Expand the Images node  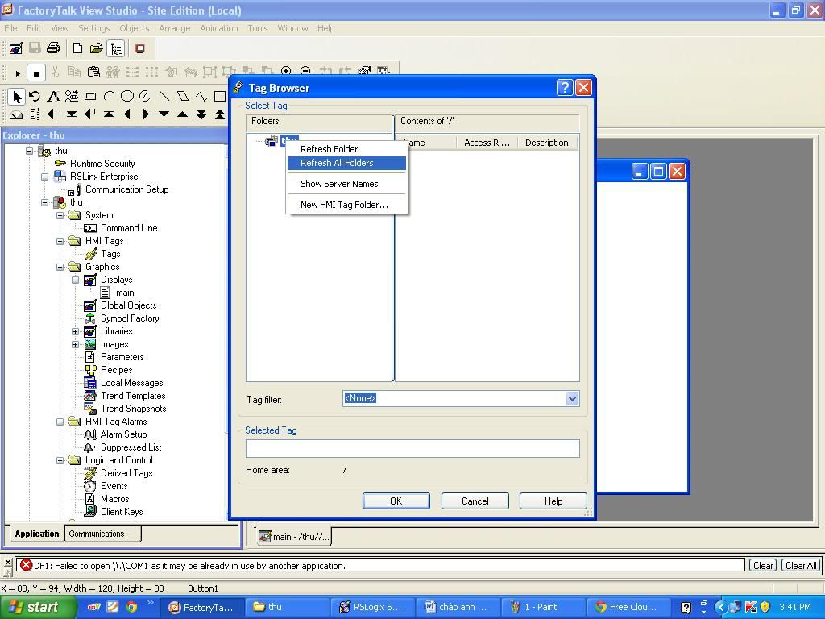75,345
